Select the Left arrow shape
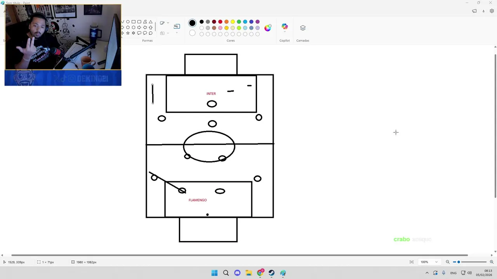 [x=145, y=28]
